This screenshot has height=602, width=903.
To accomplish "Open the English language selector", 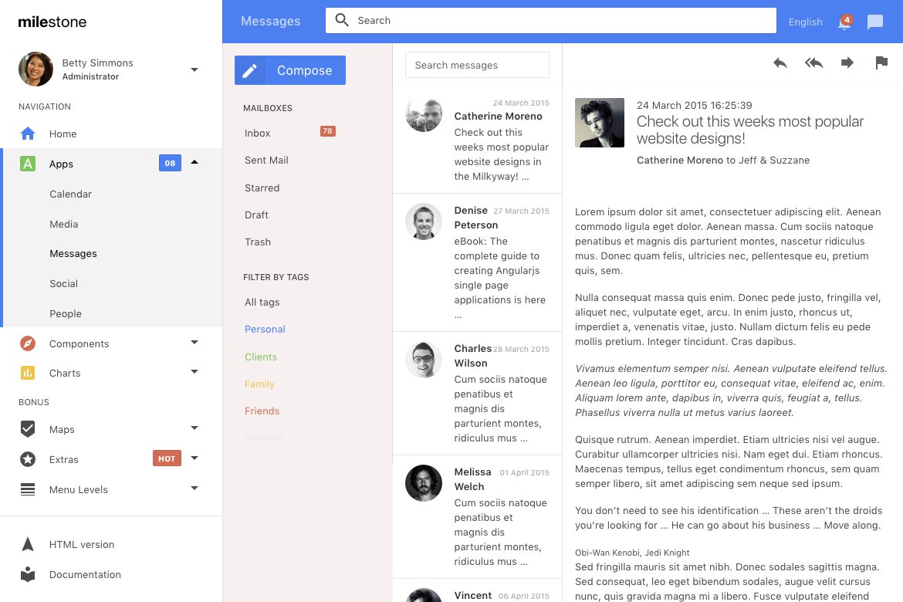I will point(805,22).
